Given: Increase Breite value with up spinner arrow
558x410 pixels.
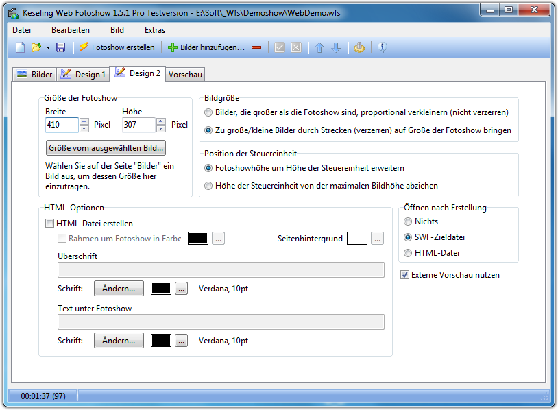Looking at the screenshot, I should click(84, 121).
